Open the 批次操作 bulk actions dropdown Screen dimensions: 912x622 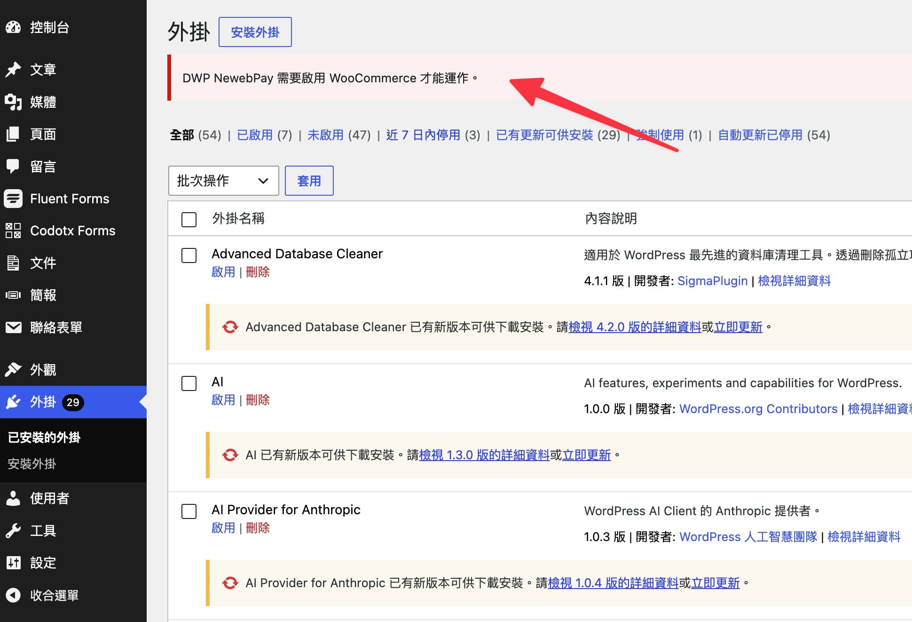click(x=223, y=181)
